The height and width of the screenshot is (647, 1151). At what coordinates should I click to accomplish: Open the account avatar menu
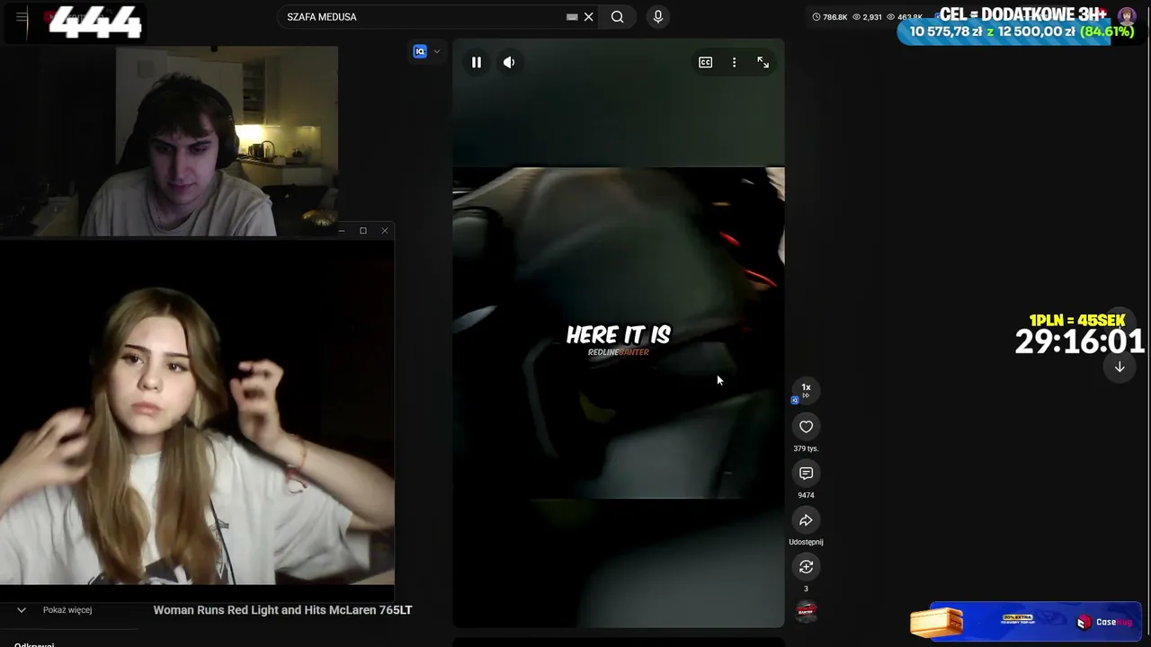click(x=1127, y=17)
